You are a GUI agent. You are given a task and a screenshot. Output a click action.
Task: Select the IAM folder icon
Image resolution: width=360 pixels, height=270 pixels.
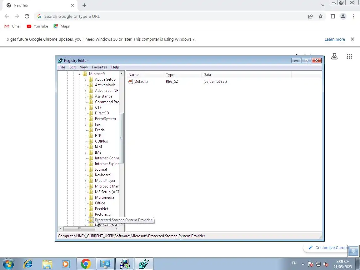(91, 147)
